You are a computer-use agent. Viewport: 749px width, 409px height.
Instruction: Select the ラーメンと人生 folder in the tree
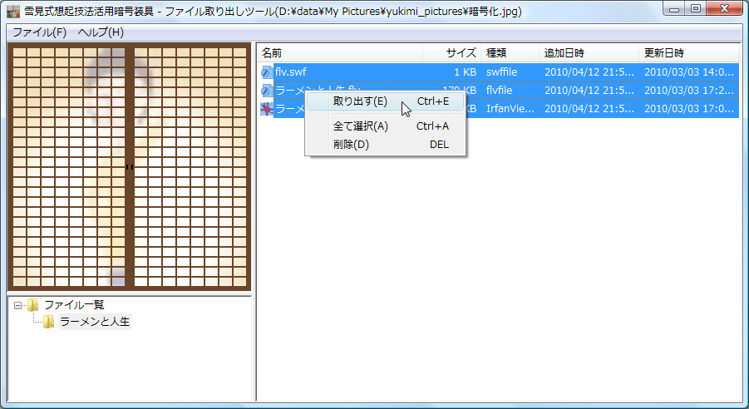(95, 322)
